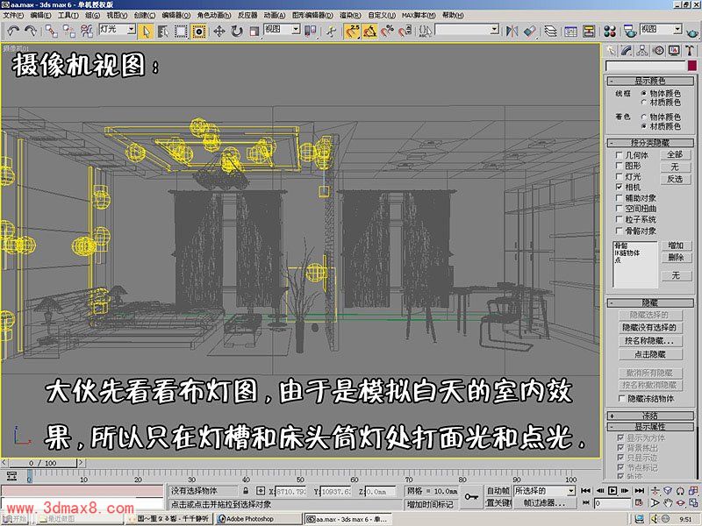Click the 隐藏没有选择的 button
The height and width of the screenshot is (526, 702).
pyautogui.click(x=650, y=327)
